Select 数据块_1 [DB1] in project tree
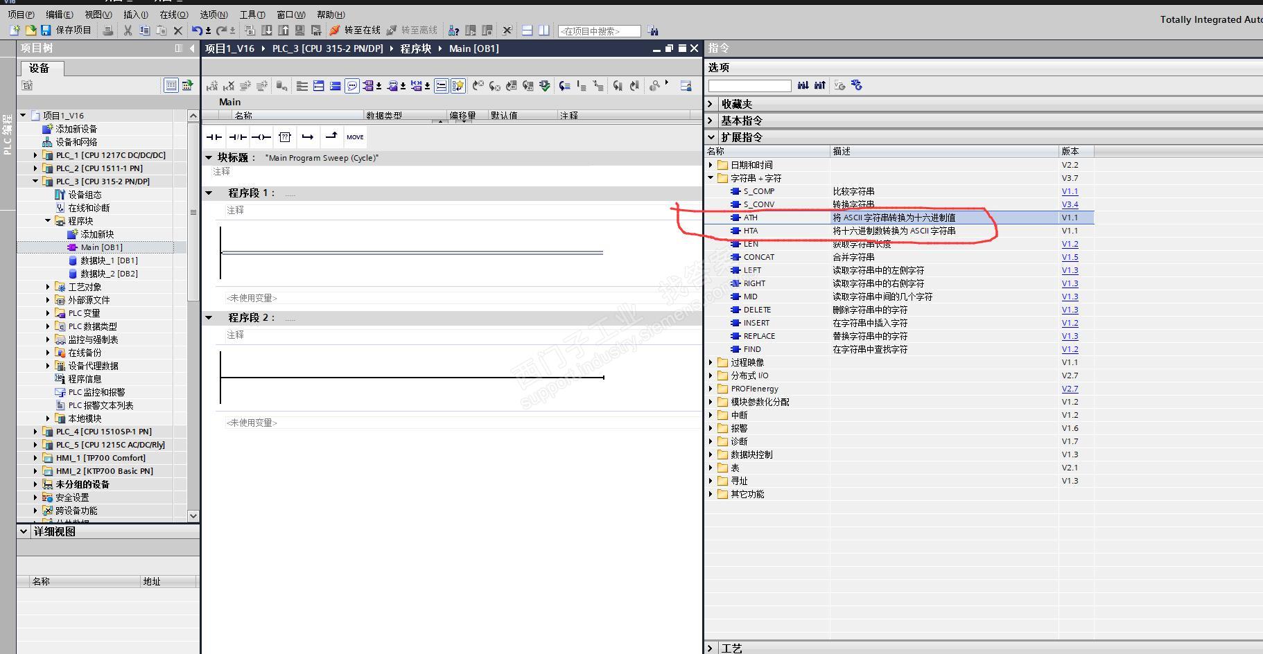 pos(108,260)
